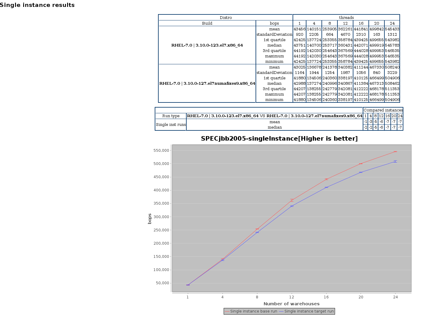Click the x-axis tick label 12 below the chart
This screenshot has width=444, height=317.
click(x=291, y=297)
